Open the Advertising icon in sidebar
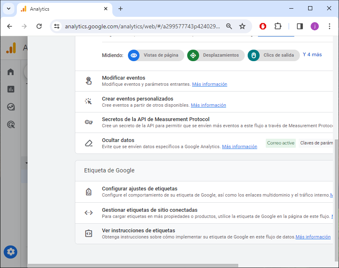 point(11,125)
